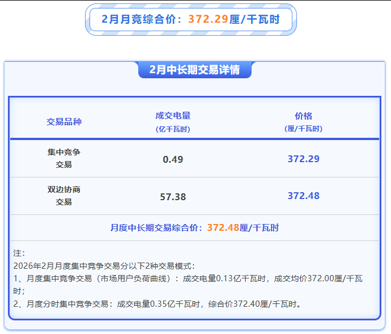The height and width of the screenshot is (334, 391).
Task: Click the (厘/千瓦时) unit under 价格 header
Action: pos(303,129)
